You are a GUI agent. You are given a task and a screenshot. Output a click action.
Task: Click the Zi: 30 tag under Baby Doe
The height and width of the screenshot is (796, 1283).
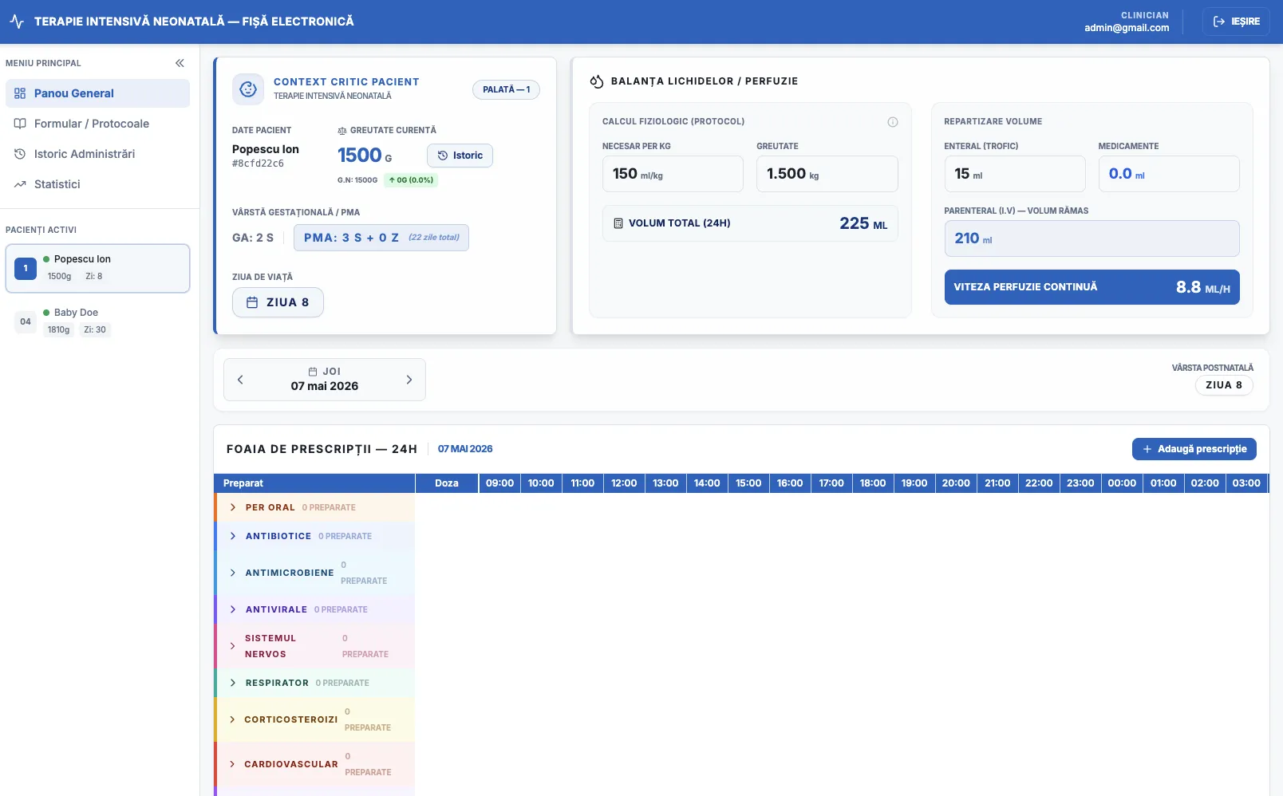(95, 329)
